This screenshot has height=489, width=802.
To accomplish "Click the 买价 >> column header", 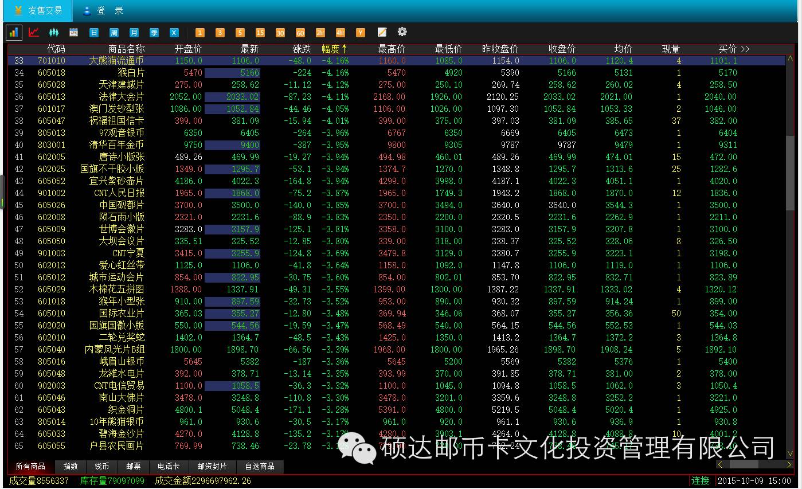I will [734, 49].
